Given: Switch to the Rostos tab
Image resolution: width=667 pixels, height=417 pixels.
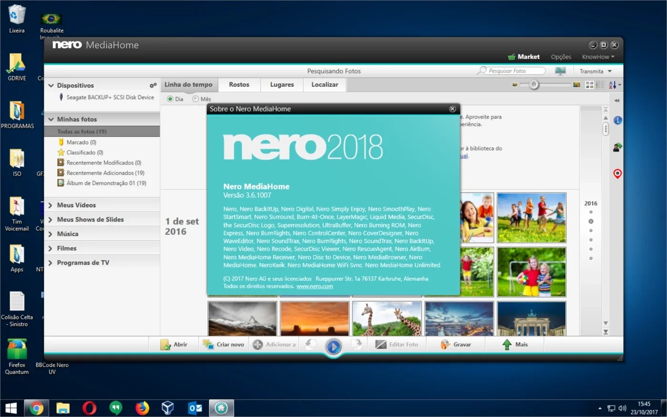Looking at the screenshot, I should 239,85.
